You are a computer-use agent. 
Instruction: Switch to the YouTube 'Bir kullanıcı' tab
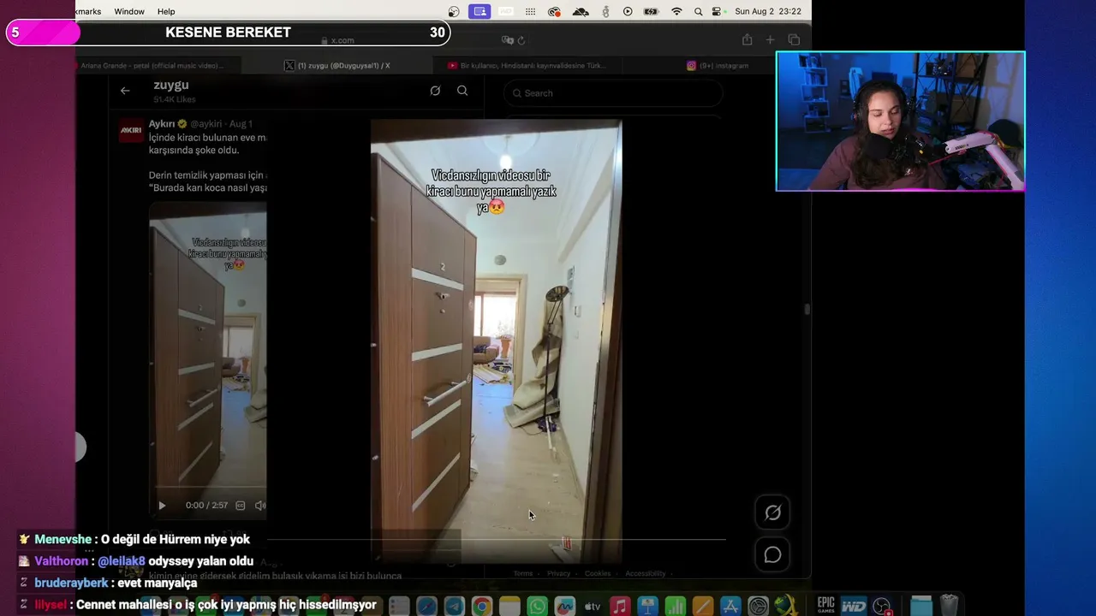[x=527, y=66]
